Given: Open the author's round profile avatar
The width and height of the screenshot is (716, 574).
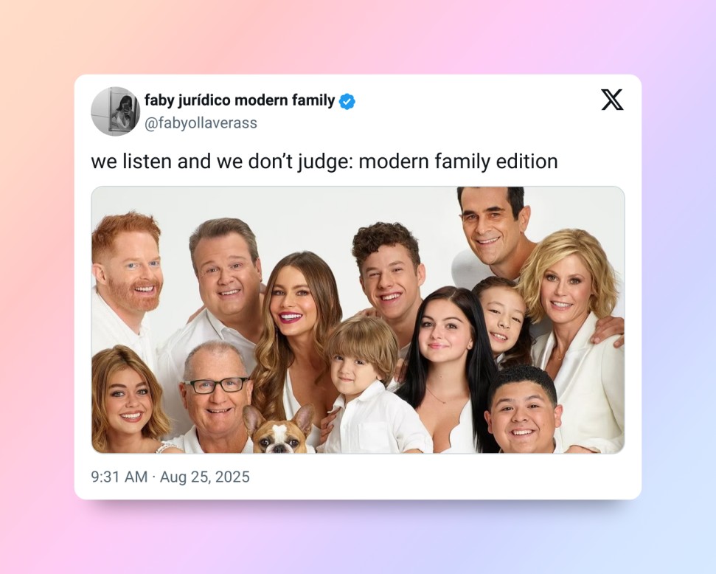Looking at the screenshot, I should click(116, 111).
